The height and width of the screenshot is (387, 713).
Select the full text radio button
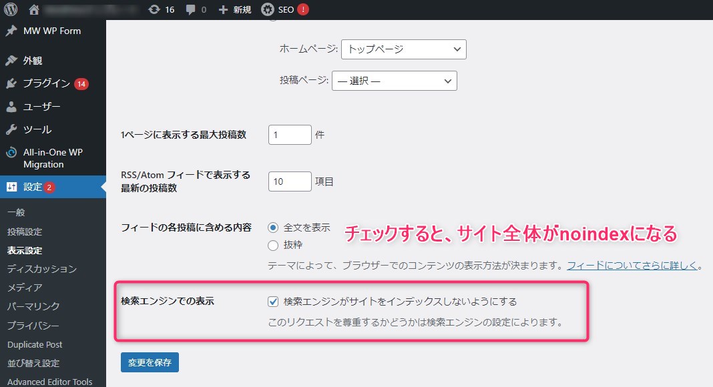coord(273,228)
